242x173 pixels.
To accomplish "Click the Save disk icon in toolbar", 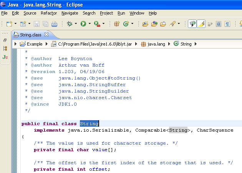I will click(36, 24).
